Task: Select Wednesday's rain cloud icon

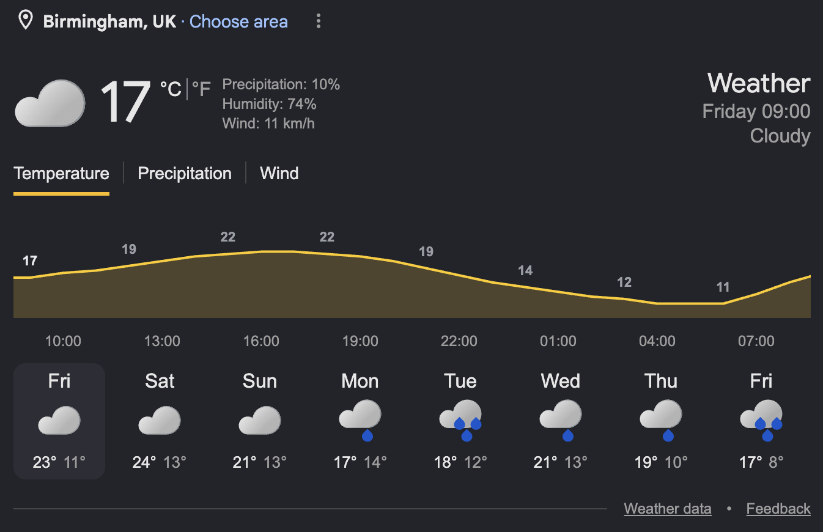Action: (x=561, y=420)
